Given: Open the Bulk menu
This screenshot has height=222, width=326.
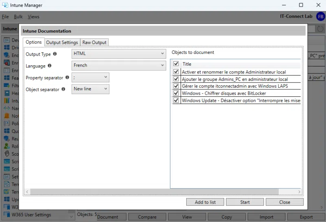Looking at the screenshot, I should [x=18, y=17].
